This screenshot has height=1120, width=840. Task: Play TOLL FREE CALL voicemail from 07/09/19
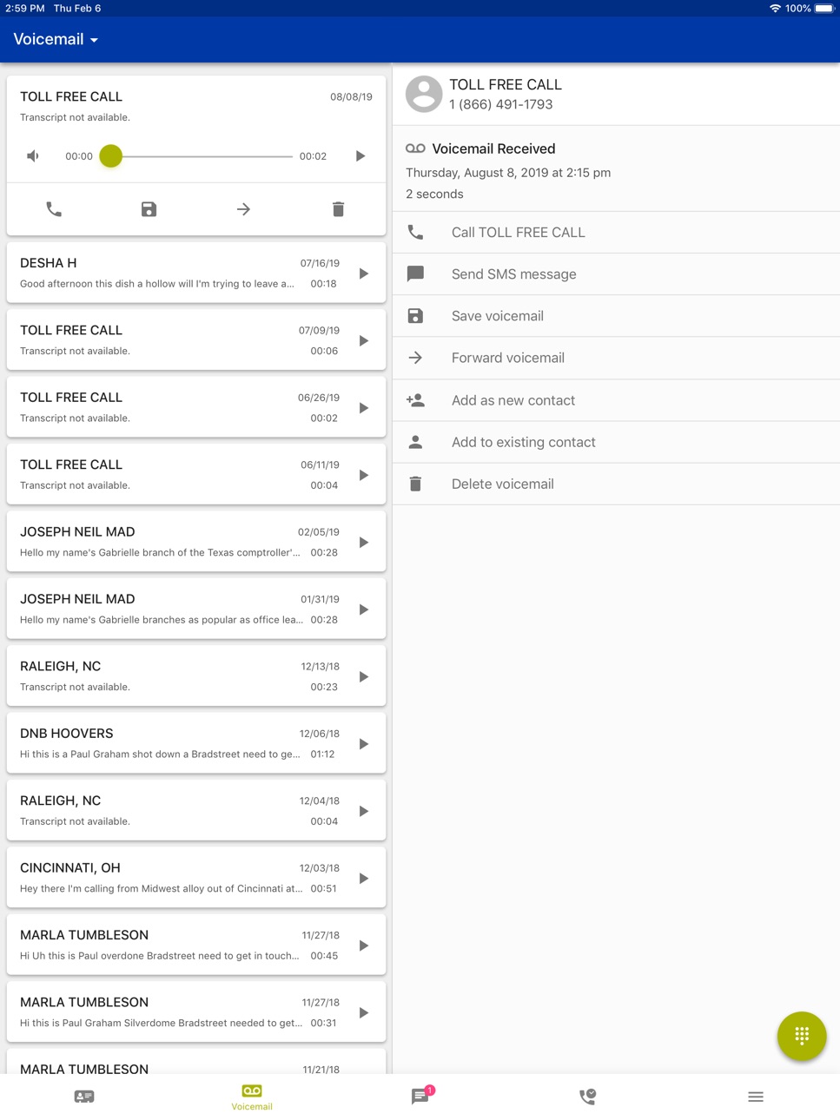click(x=364, y=340)
